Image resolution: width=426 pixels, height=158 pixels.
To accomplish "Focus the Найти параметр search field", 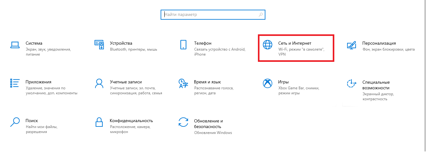I will click(x=209, y=15).
